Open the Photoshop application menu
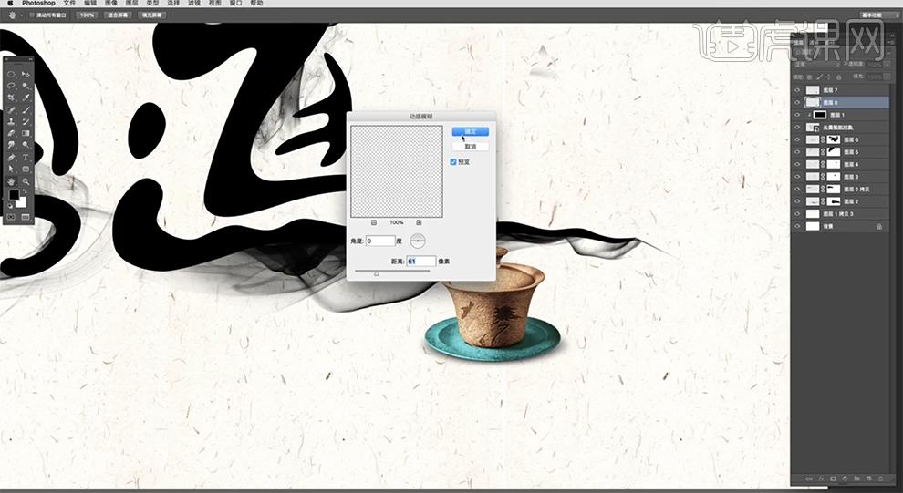The height and width of the screenshot is (493, 903). coord(38,3)
